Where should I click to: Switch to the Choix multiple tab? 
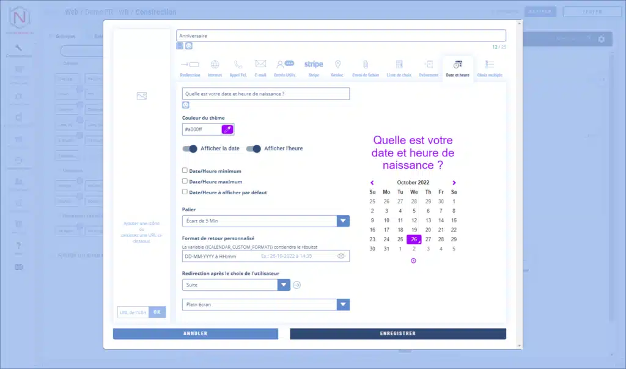(x=490, y=67)
